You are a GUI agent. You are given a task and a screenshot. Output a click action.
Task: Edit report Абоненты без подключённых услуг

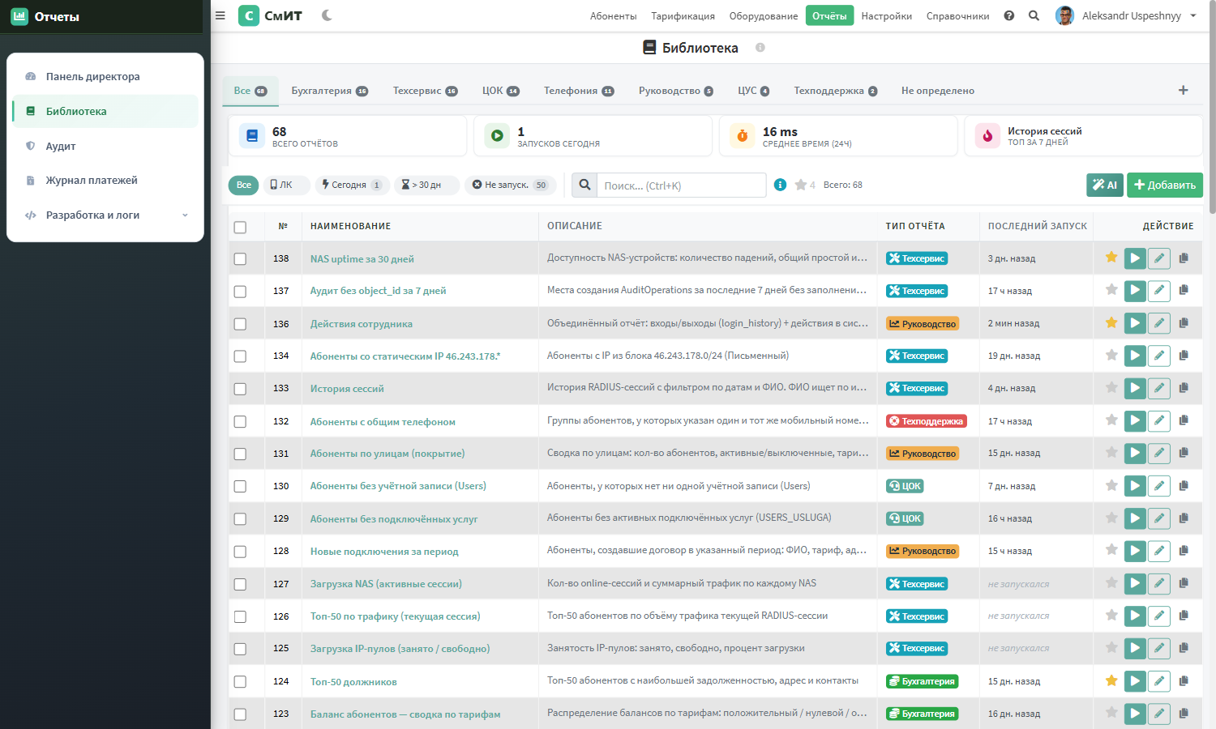tap(1159, 518)
